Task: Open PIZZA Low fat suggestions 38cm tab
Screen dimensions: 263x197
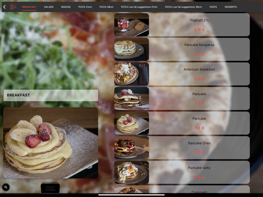Action: [x=183, y=7]
